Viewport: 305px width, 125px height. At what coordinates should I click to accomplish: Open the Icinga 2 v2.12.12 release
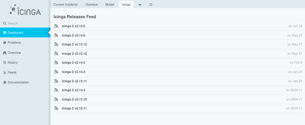pyautogui.click(x=74, y=54)
